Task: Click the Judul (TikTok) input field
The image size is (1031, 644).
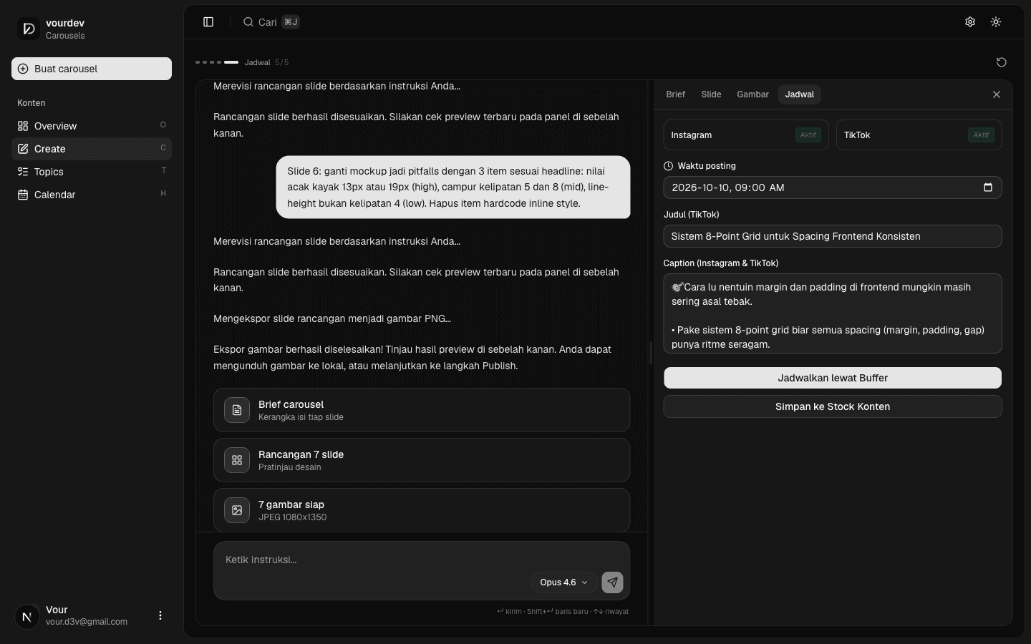Action: click(833, 236)
